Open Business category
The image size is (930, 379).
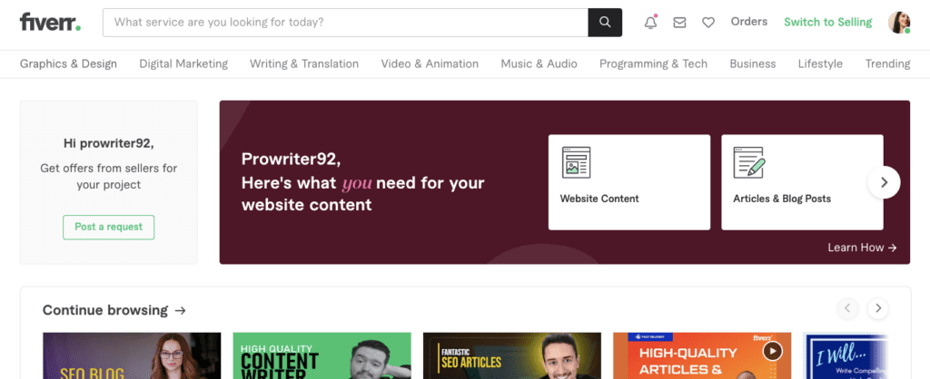pos(752,64)
